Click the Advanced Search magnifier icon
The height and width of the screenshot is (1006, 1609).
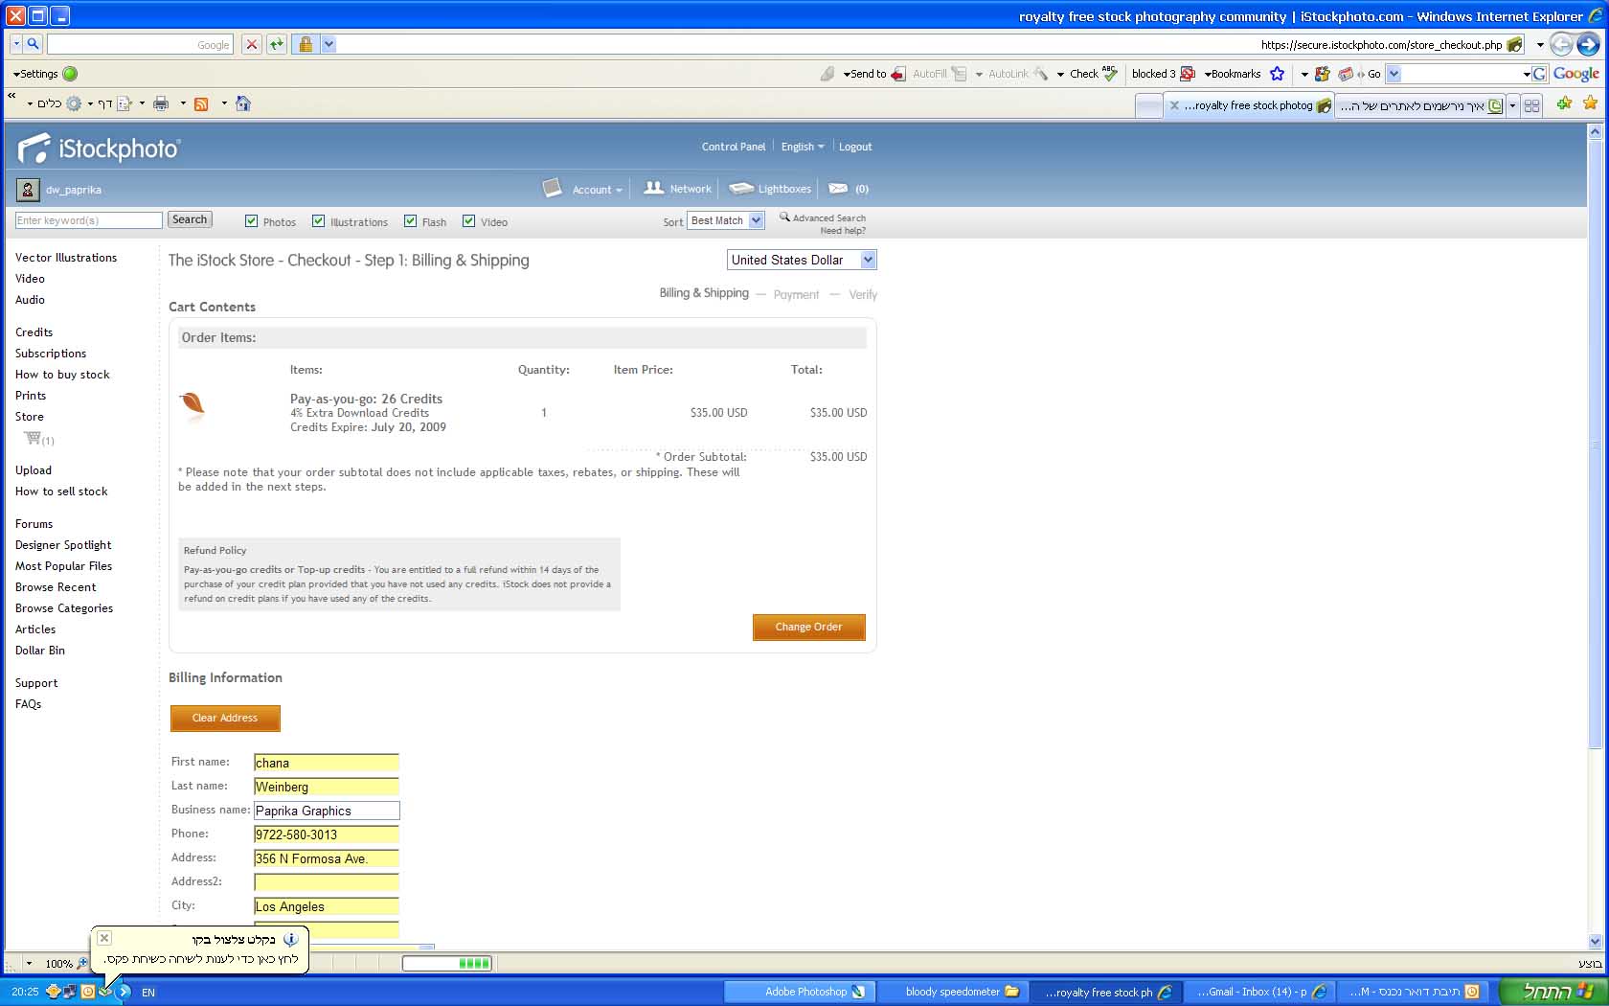[x=784, y=217]
